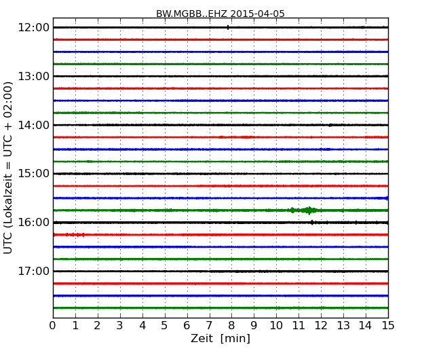Click x-axis tick label 12

[x=321, y=326]
